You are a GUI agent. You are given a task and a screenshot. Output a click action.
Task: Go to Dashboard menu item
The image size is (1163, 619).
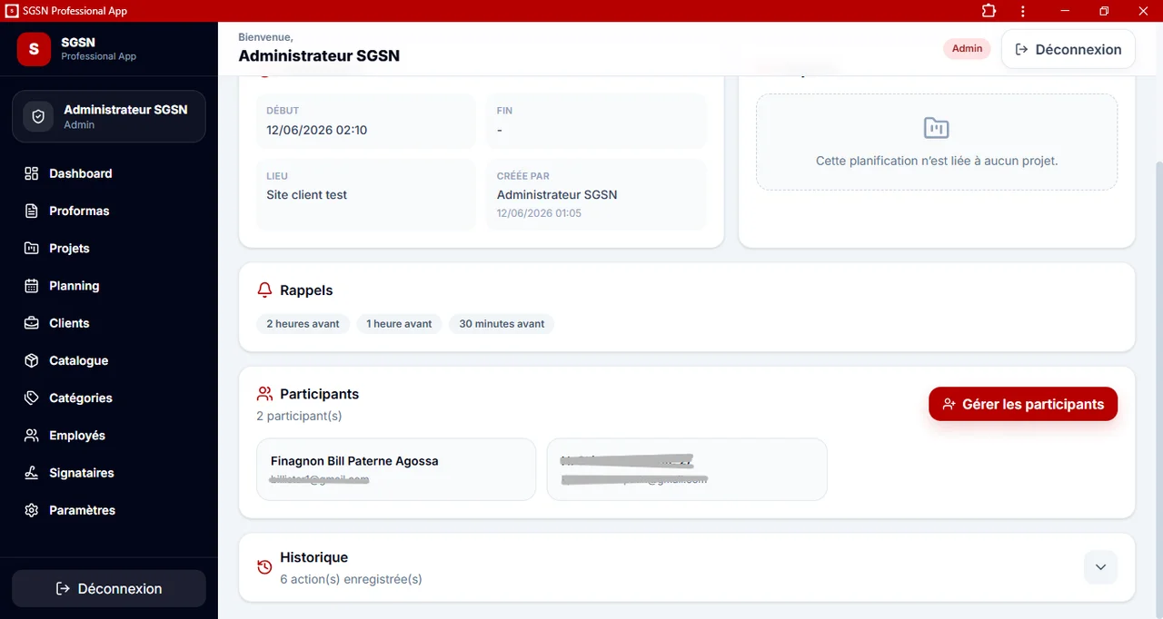109,173
